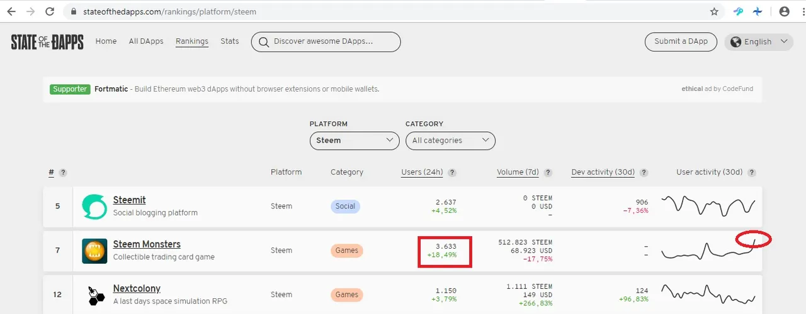The image size is (806, 314).
Task: Open the Steemit dapp link
Action: click(129, 200)
